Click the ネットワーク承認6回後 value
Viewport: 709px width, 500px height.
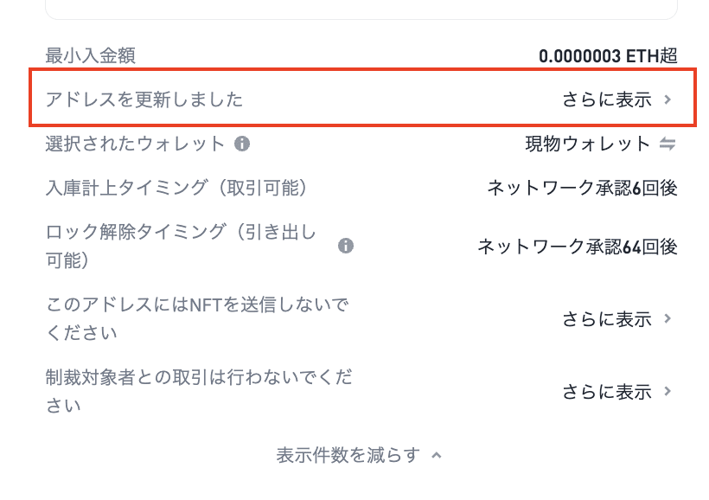pos(583,188)
